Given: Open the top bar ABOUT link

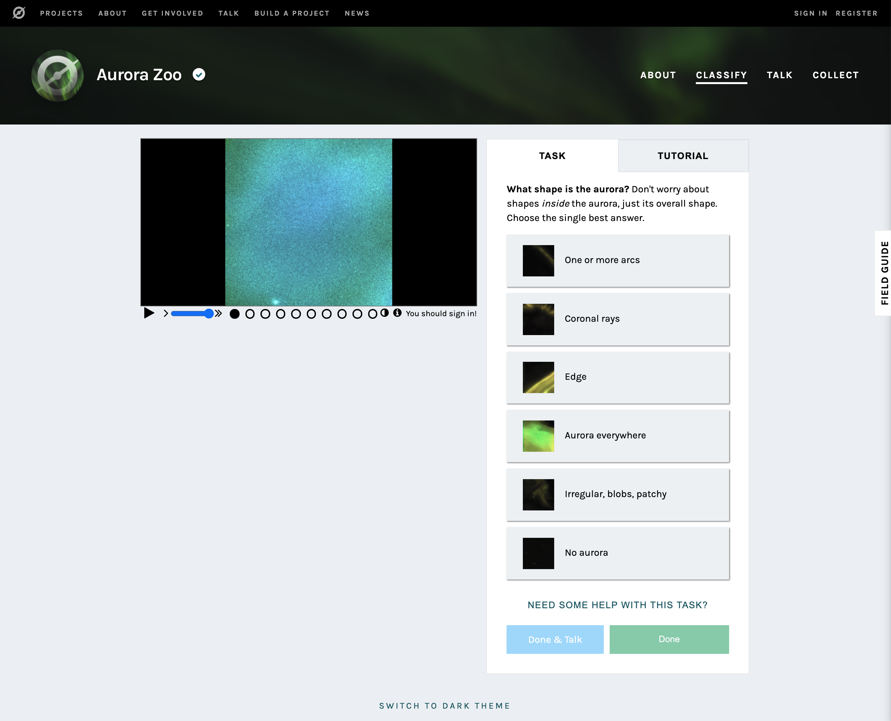Looking at the screenshot, I should click(x=112, y=13).
